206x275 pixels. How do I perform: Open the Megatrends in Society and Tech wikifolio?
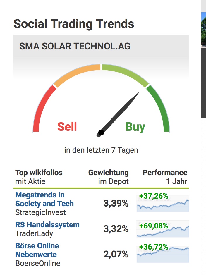(44, 199)
